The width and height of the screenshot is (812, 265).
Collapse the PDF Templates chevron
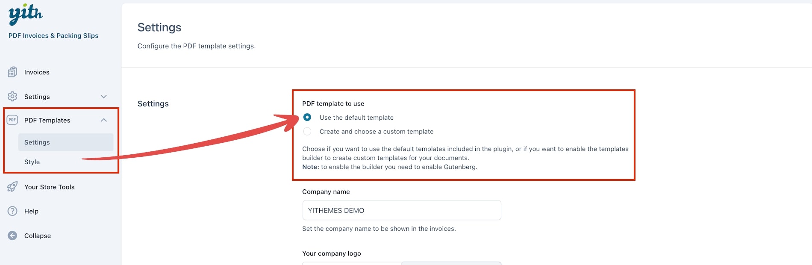coord(103,120)
